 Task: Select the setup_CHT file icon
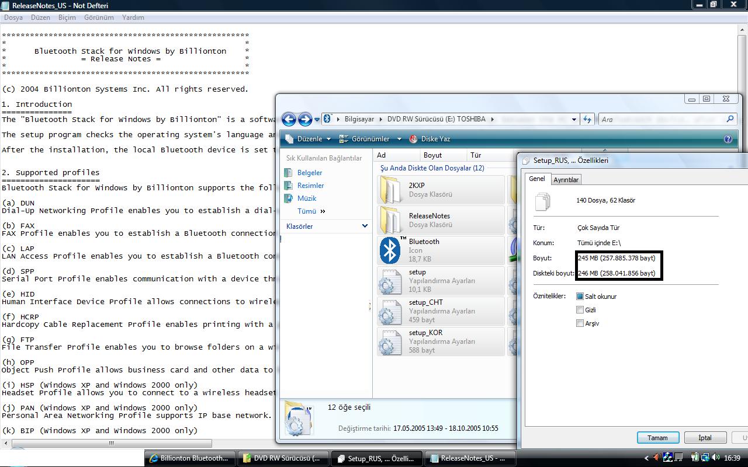390,311
